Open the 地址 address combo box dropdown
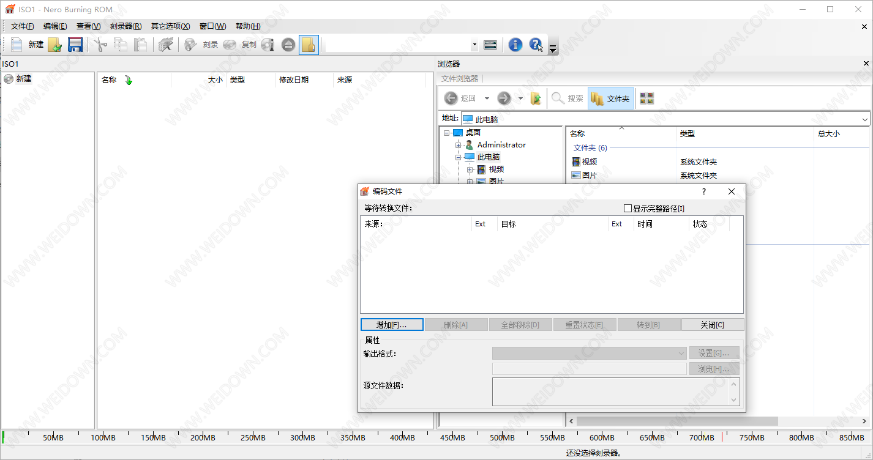Image resolution: width=873 pixels, height=460 pixels. click(x=864, y=119)
